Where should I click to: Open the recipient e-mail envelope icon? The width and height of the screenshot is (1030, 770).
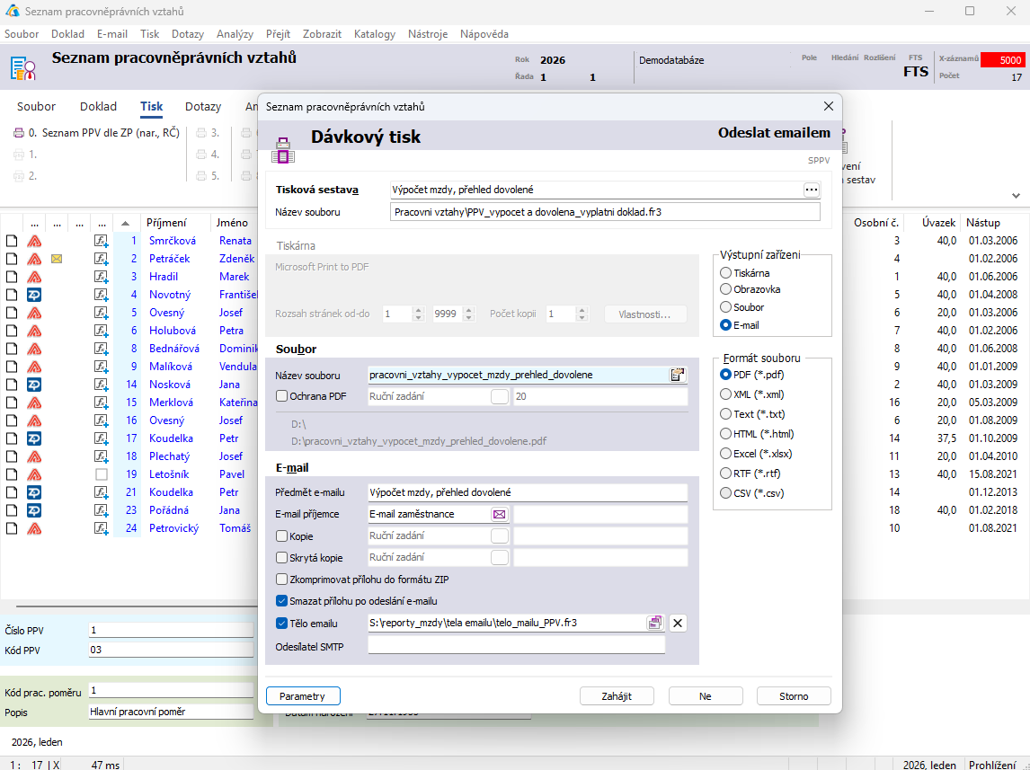pyautogui.click(x=499, y=514)
